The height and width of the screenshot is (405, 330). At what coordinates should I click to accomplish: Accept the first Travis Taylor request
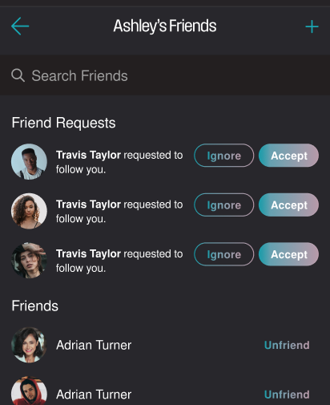point(288,156)
